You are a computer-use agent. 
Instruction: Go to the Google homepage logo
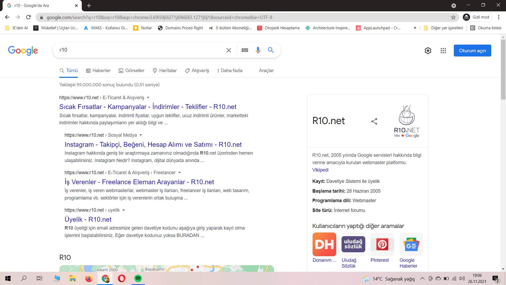point(23,50)
